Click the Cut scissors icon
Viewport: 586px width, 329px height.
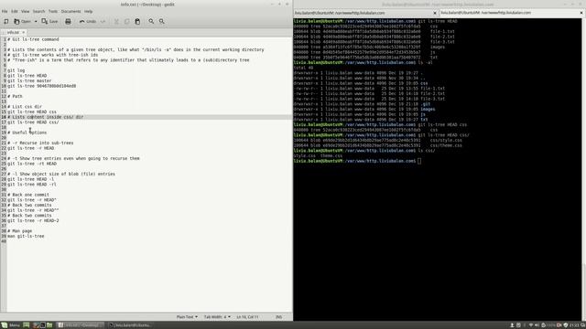[x=116, y=22]
